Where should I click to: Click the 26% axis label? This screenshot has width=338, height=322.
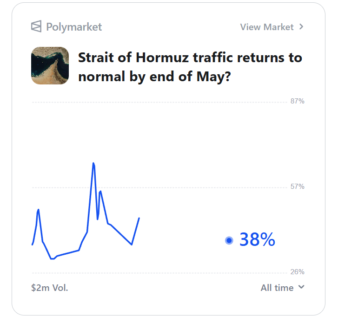coord(297,272)
